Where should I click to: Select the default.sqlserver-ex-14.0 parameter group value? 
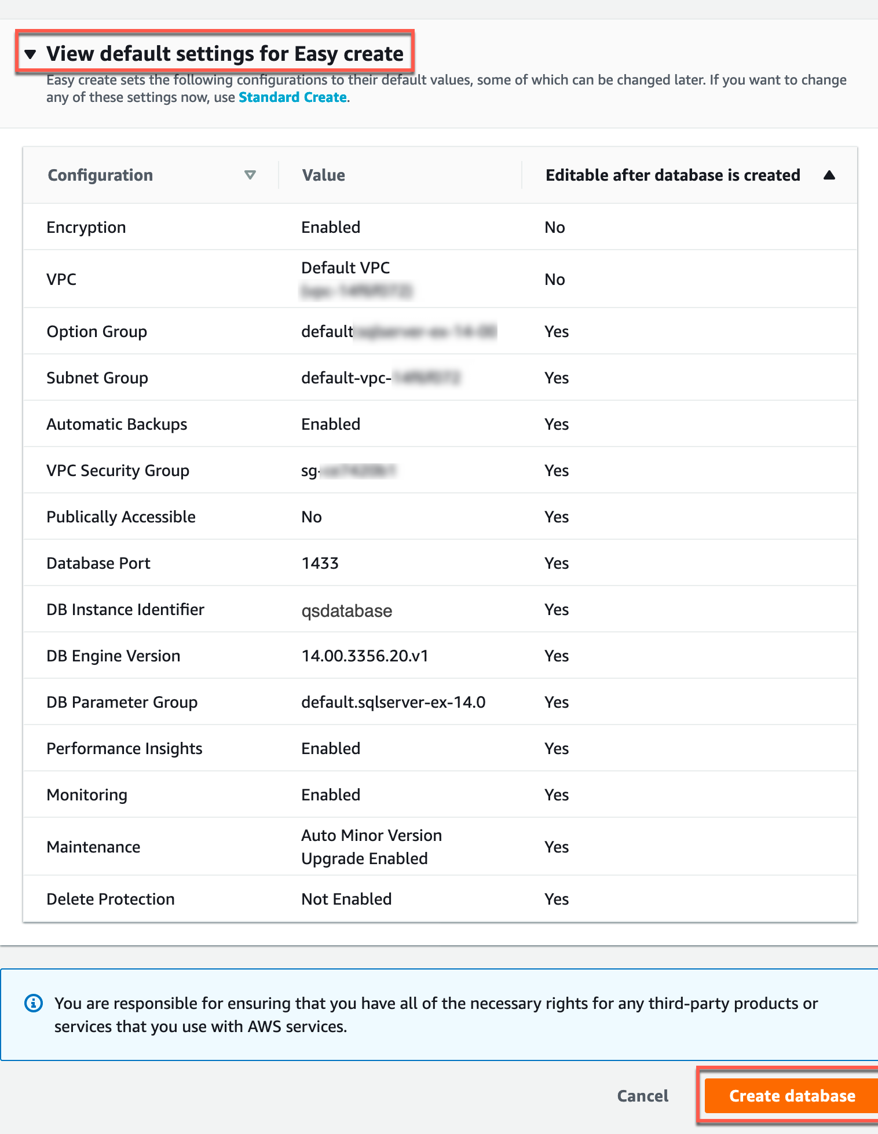tap(393, 702)
